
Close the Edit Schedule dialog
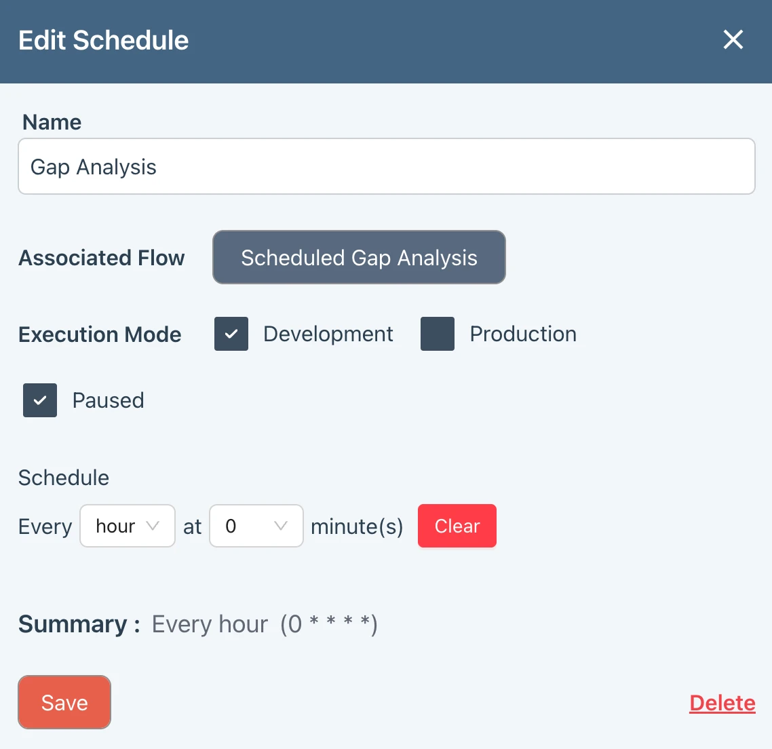[x=733, y=40]
